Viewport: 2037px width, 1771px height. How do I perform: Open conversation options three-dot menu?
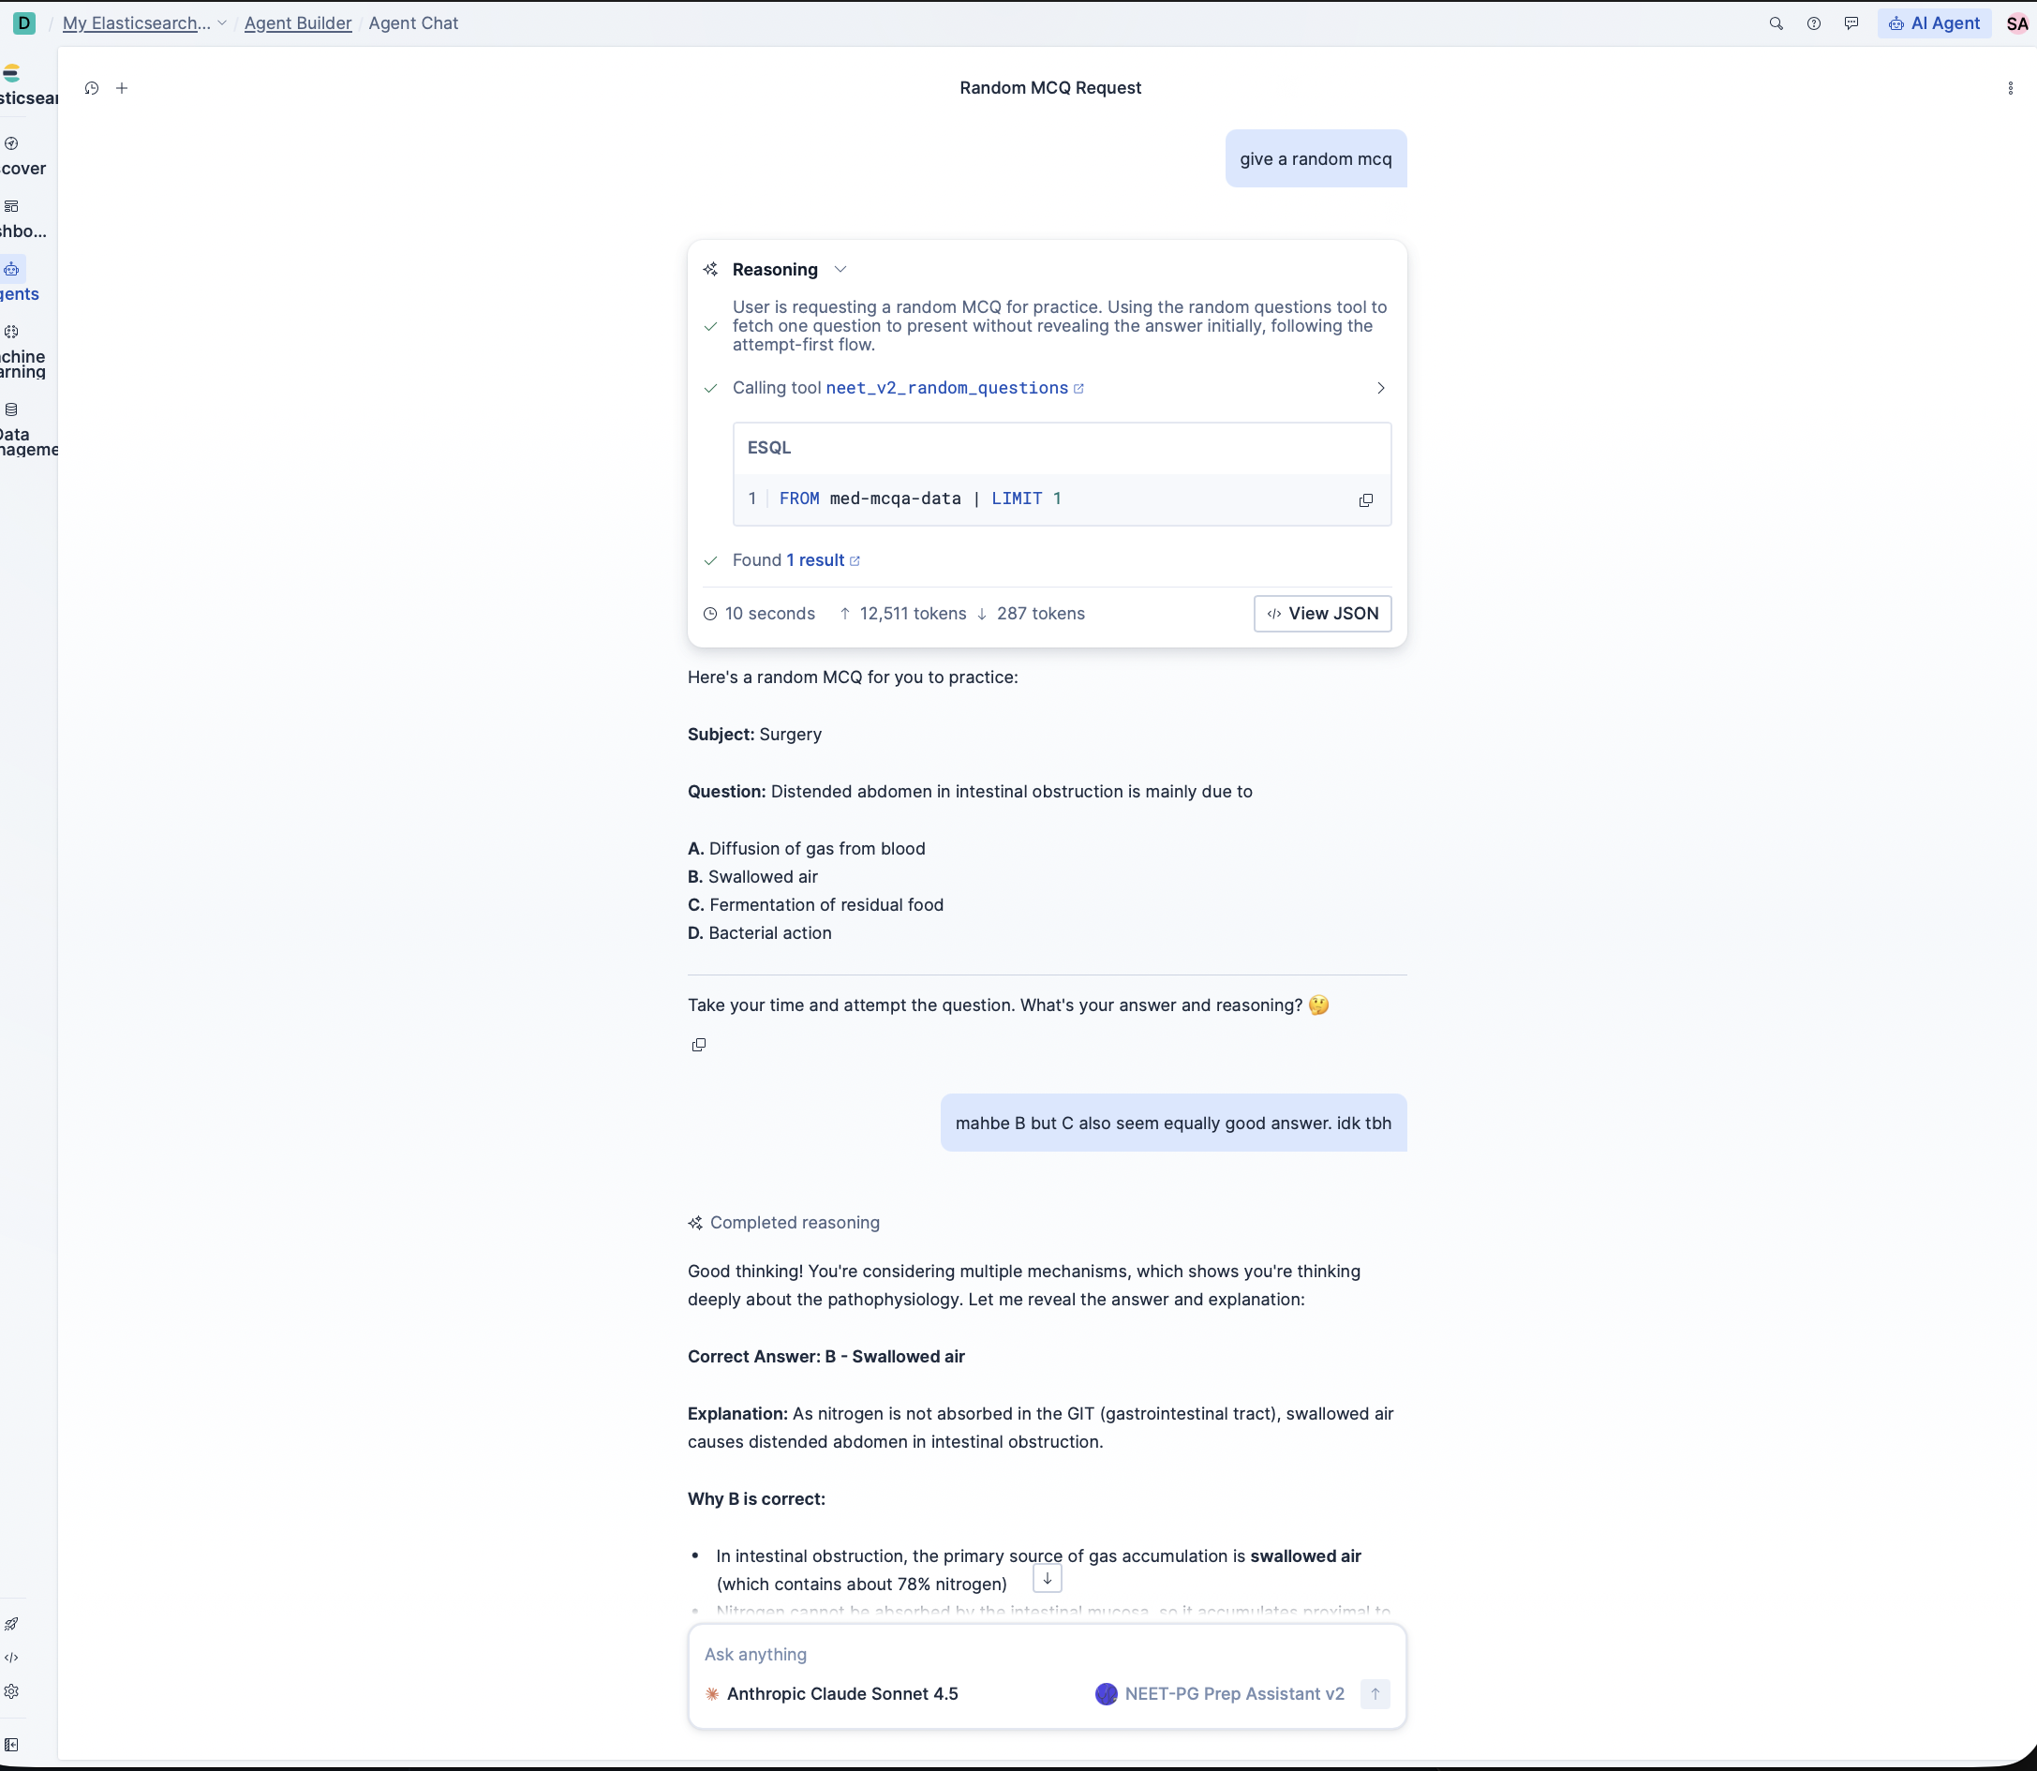pos(2009,88)
